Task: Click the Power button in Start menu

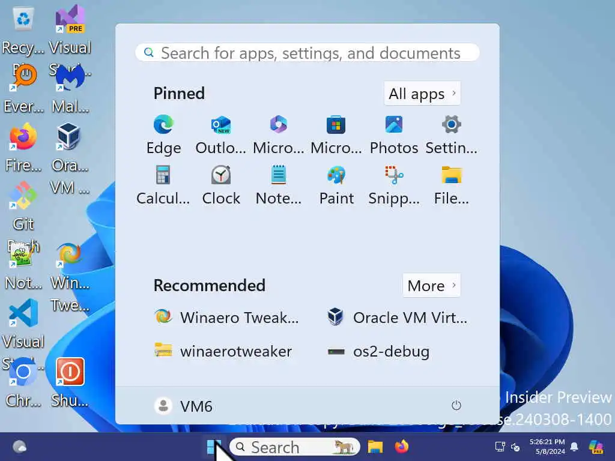Action: click(x=456, y=405)
